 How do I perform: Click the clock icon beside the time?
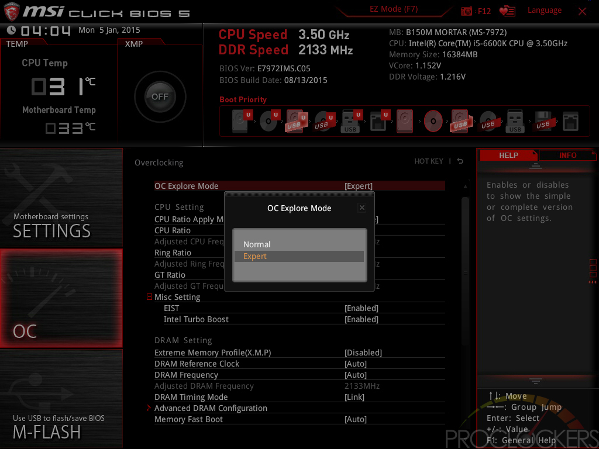[12, 30]
